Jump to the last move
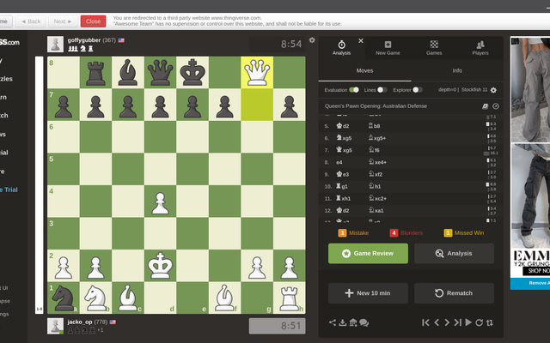This screenshot has height=343, width=550. tap(458, 322)
